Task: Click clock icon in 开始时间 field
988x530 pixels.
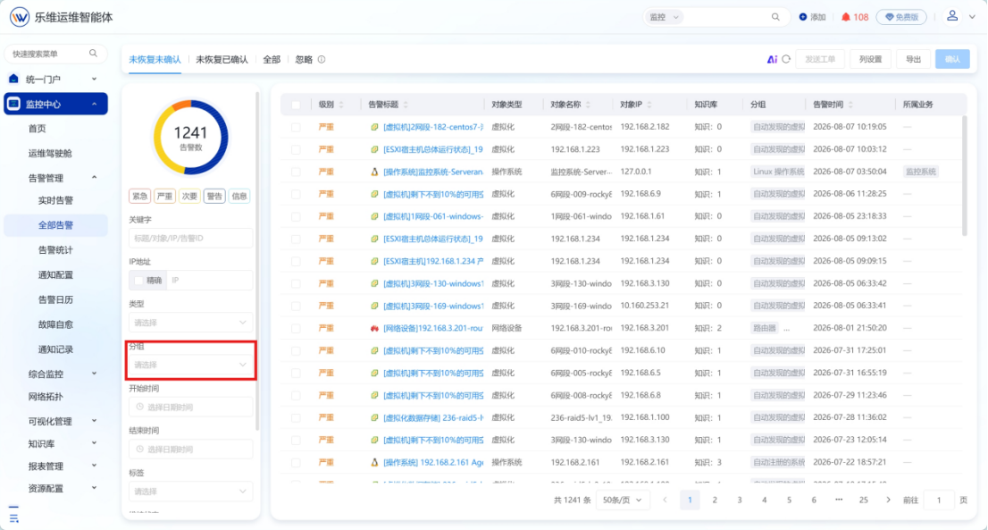Action: pos(140,408)
